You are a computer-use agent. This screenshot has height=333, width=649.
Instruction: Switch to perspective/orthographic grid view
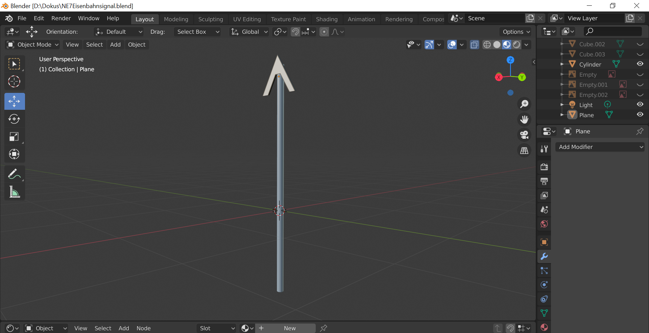(524, 151)
